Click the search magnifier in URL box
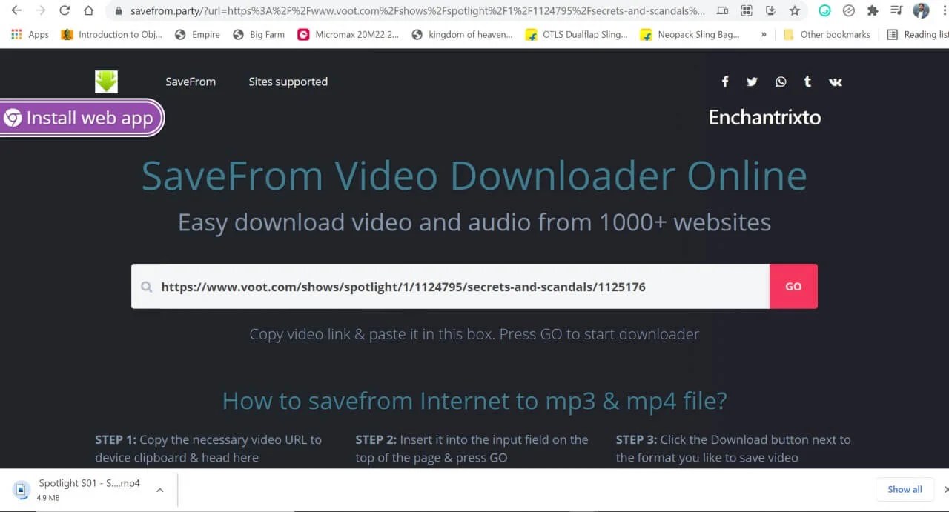The width and height of the screenshot is (949, 512). pyautogui.click(x=147, y=287)
